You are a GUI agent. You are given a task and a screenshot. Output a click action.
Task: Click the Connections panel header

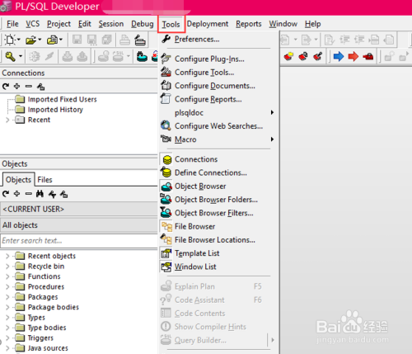79,73
